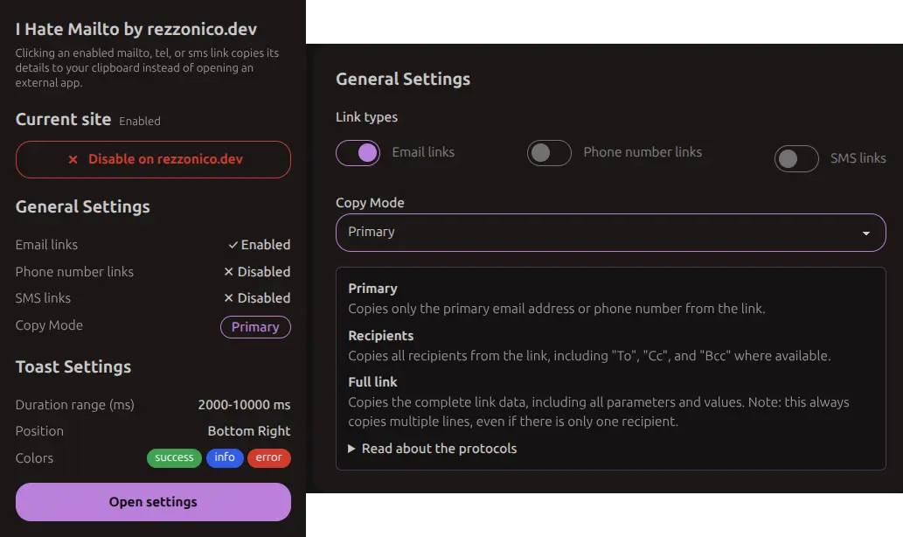This screenshot has height=537, width=903.
Task: Click the Email links label beside the toggle
Action: [423, 152]
